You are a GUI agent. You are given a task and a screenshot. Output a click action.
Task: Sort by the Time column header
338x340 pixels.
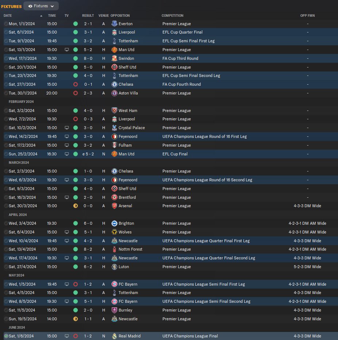click(x=52, y=16)
